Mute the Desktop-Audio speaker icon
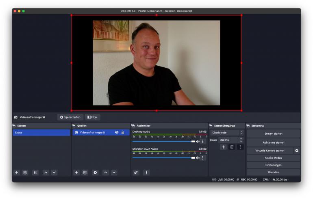This screenshot has width=313, height=198. point(198,142)
